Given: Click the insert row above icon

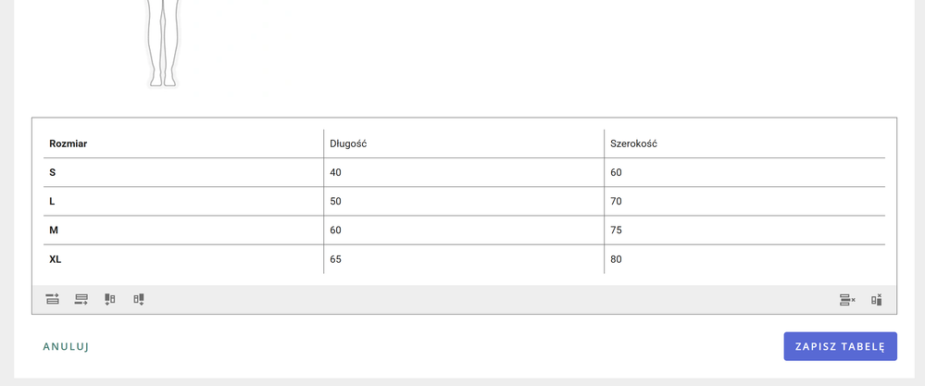Looking at the screenshot, I should (53, 299).
